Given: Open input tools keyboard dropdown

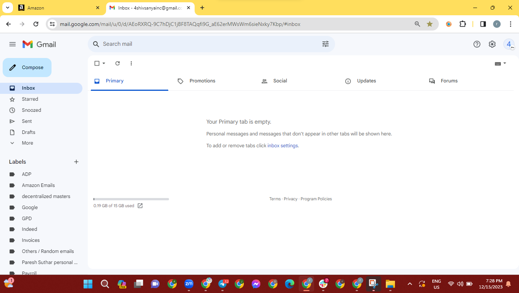Looking at the screenshot, I should tap(500, 63).
